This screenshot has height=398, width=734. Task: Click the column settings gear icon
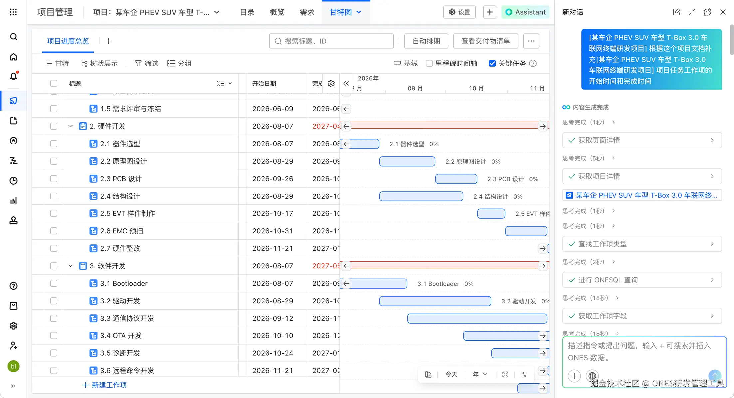tap(331, 84)
